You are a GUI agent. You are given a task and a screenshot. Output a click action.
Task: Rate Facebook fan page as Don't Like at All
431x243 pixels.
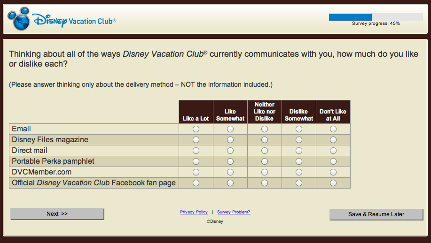[x=333, y=183]
